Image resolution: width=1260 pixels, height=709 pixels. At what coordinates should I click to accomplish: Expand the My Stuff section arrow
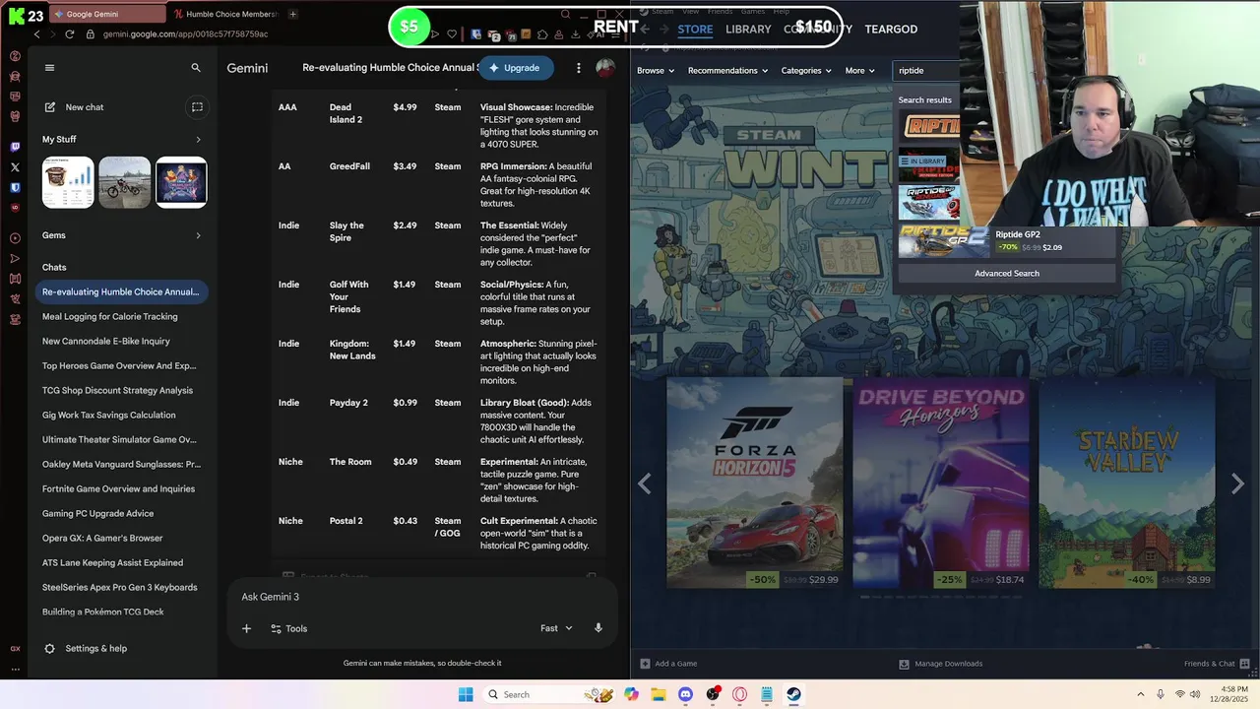pos(198,140)
